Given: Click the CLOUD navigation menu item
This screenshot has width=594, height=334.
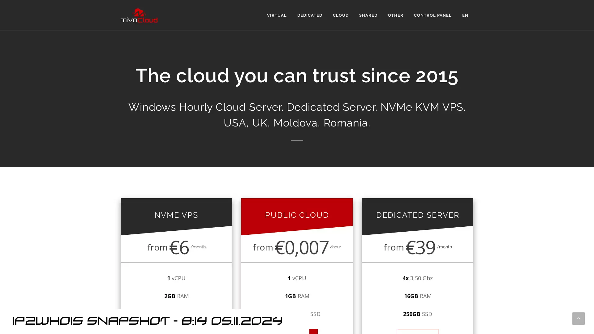Looking at the screenshot, I should point(341,15).
